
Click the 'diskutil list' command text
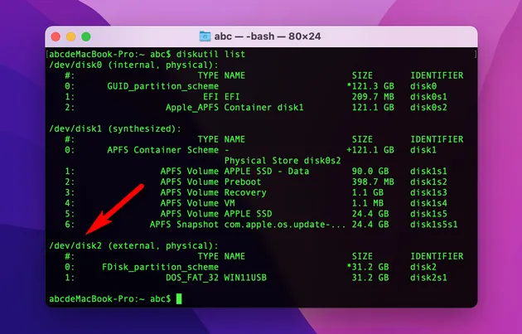coord(210,54)
